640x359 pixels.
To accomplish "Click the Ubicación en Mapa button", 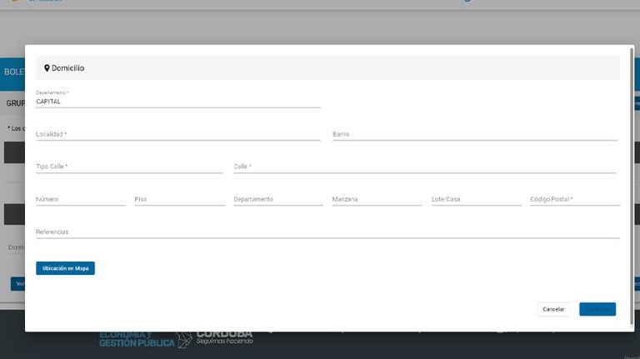I will tap(65, 268).
